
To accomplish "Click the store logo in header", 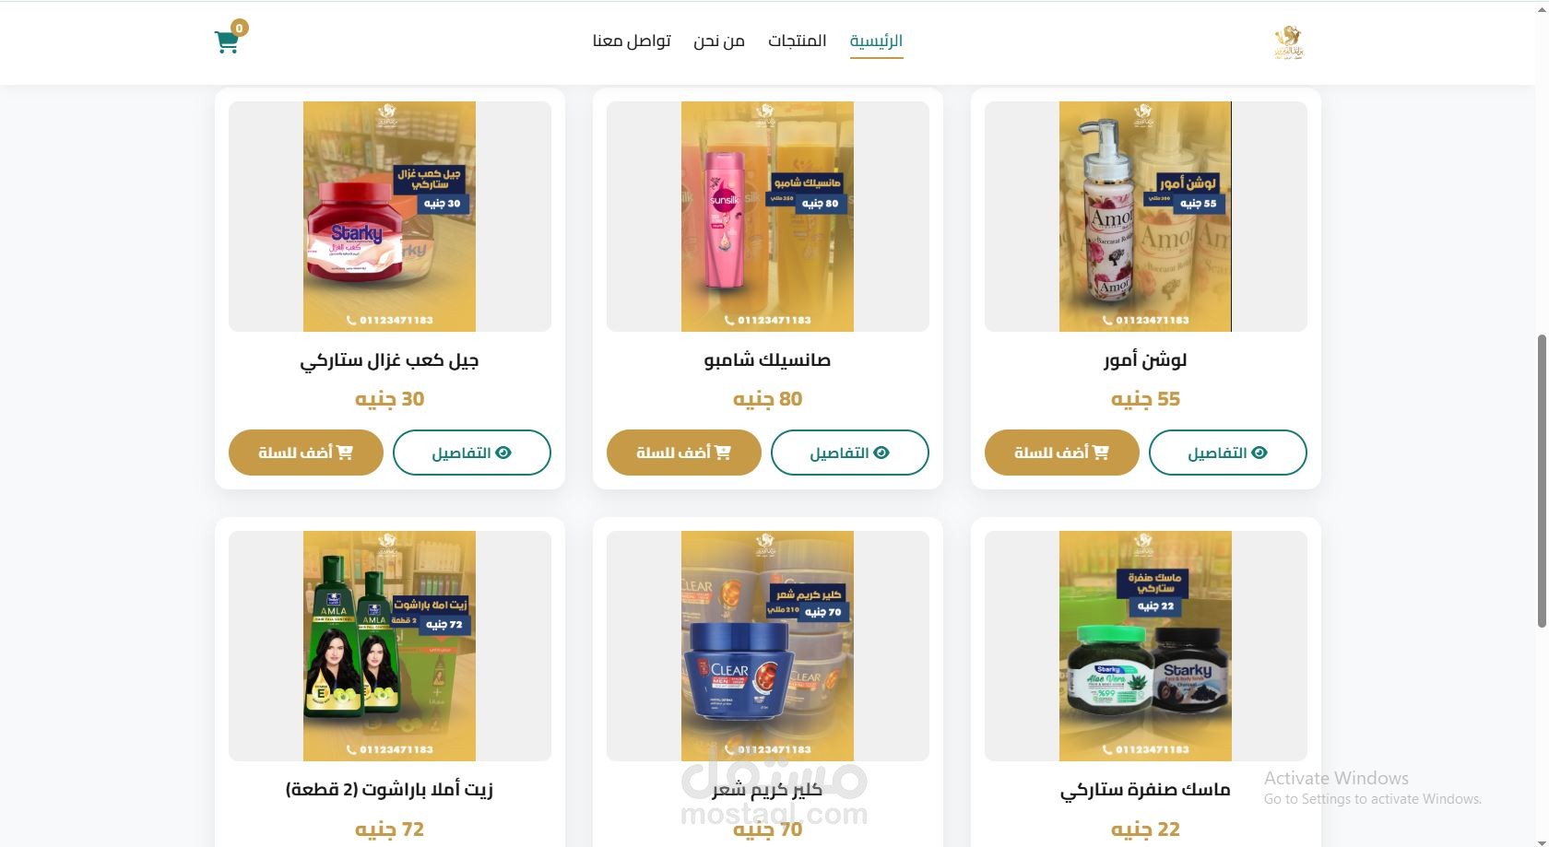I will (x=1288, y=41).
